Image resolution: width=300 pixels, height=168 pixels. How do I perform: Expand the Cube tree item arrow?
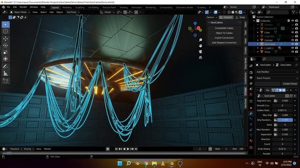[258, 32]
